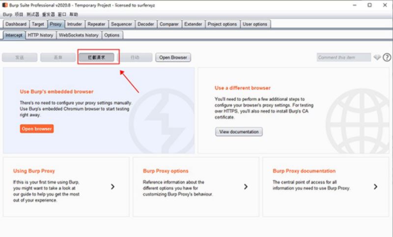Click the Use a different browser heading
Image resolution: width=393 pixels, height=237 pixels.
pyautogui.click(x=243, y=88)
